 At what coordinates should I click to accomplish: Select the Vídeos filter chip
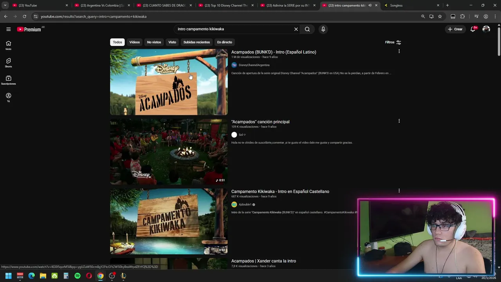(134, 42)
